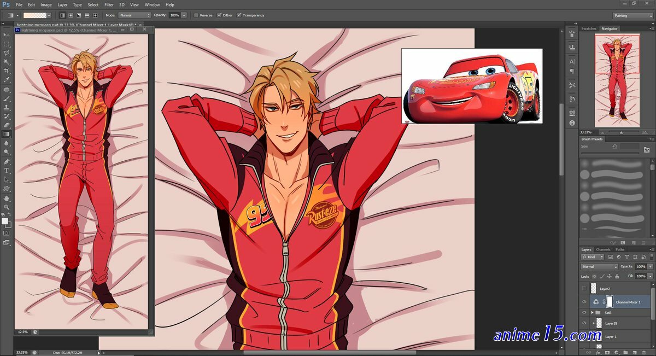Open the options bar Opacity dropdown arrow
Image resolution: width=656 pixels, height=356 pixels.
click(x=184, y=15)
